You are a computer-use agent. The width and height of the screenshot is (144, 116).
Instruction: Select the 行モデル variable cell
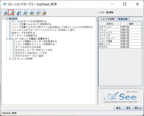(x=110, y=47)
